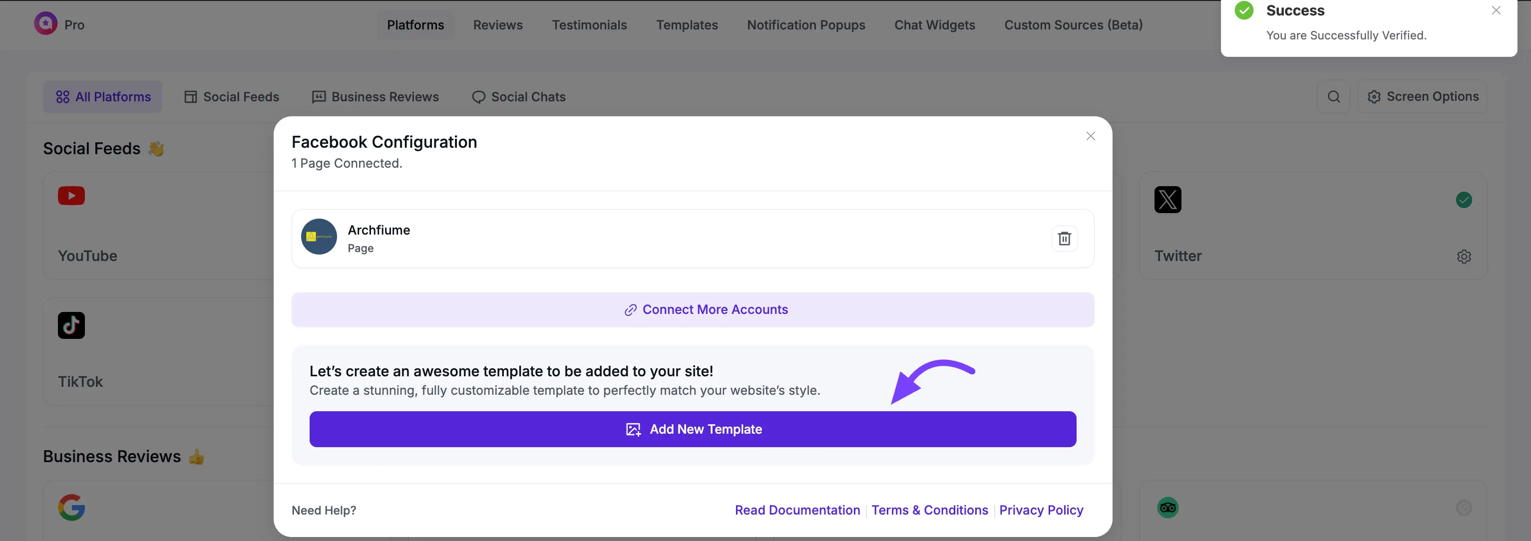The image size is (1531, 541).
Task: Switch to the Social Chats filter
Action: (518, 96)
